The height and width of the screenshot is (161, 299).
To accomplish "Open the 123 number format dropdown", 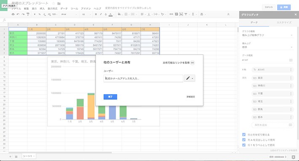I will coord(55,14).
